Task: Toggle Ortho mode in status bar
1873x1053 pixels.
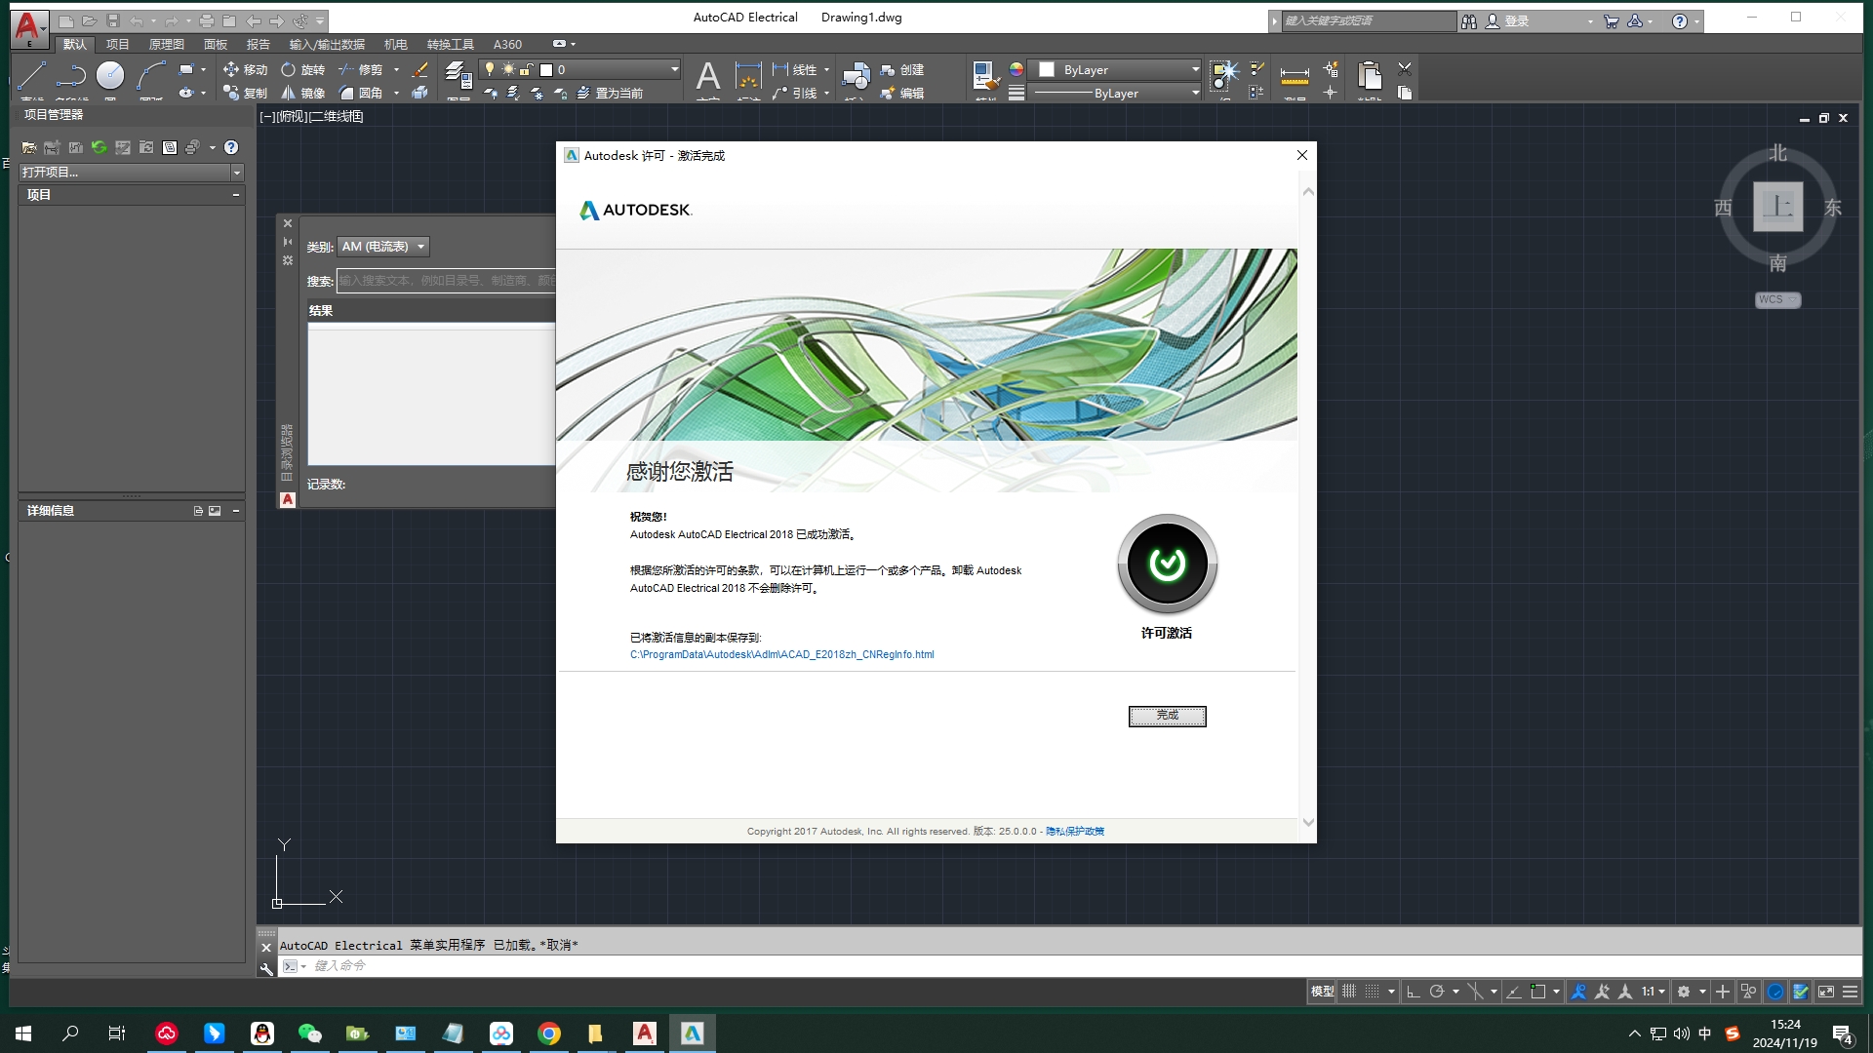Action: pyautogui.click(x=1413, y=992)
